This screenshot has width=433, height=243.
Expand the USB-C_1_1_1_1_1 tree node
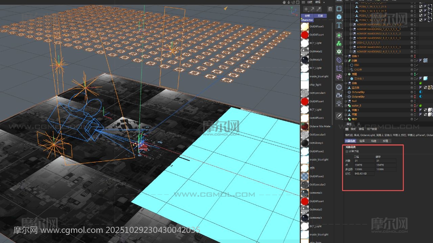click(350, 43)
